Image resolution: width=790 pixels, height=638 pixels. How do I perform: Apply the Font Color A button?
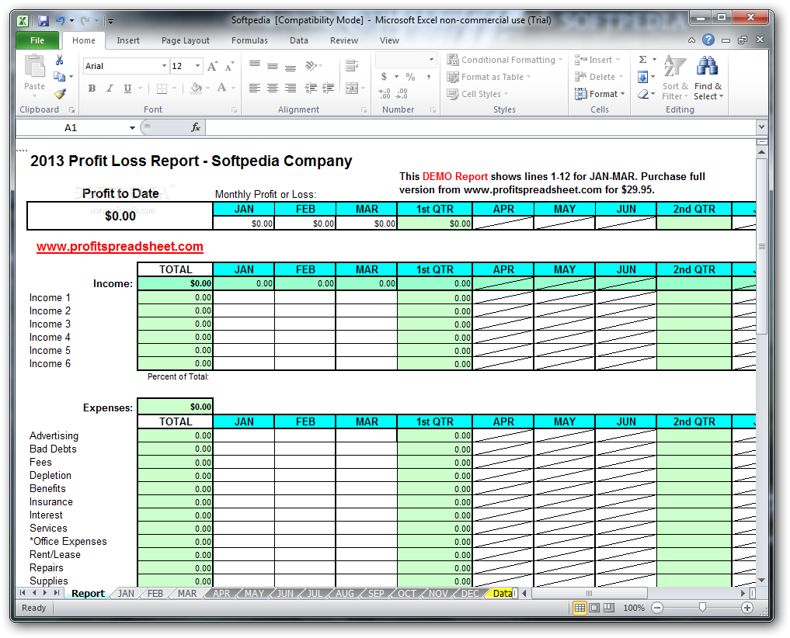221,88
